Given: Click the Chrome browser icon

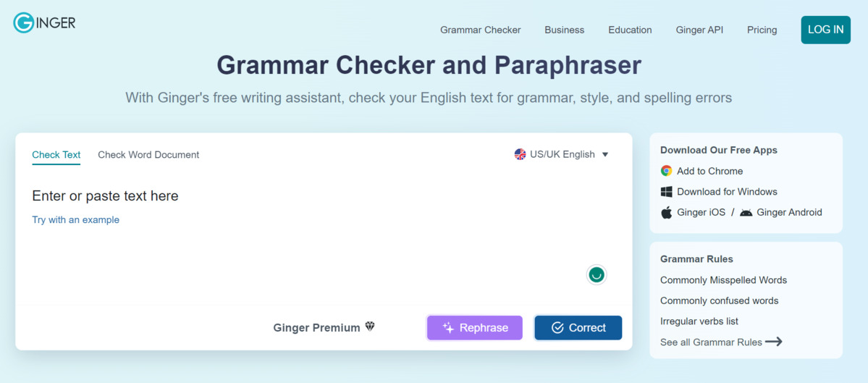Looking at the screenshot, I should point(667,171).
